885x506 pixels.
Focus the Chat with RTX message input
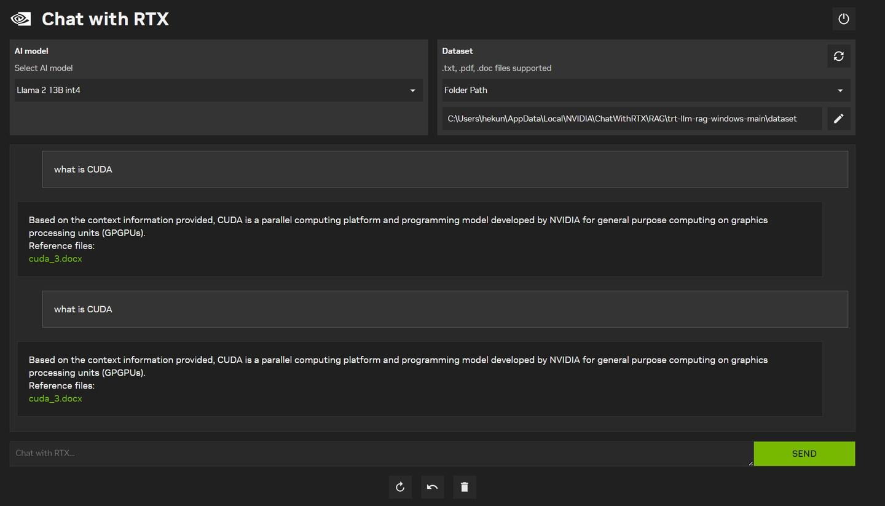(381, 454)
